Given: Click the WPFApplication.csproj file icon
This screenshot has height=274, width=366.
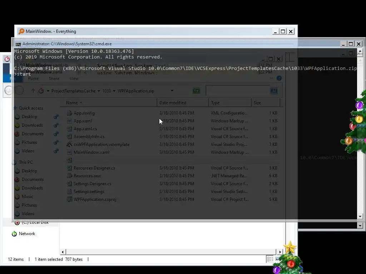Looking at the screenshot, I should (69, 199).
